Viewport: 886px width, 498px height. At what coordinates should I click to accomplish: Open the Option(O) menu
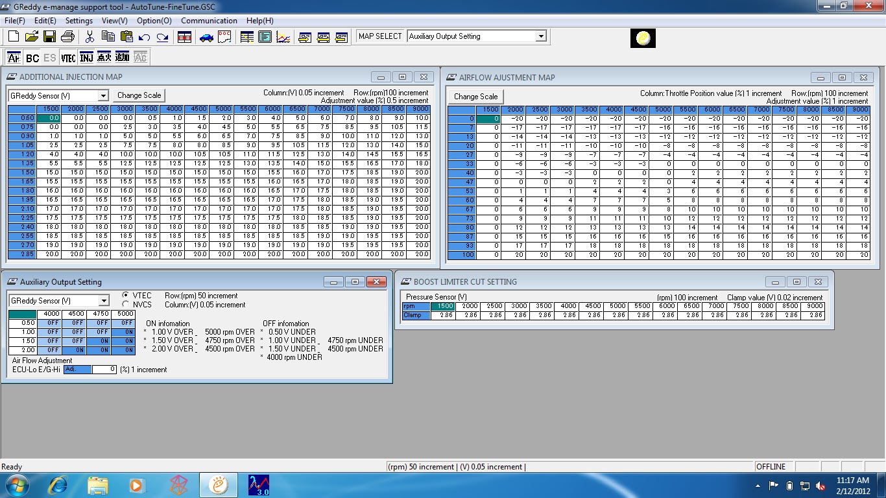pyautogui.click(x=154, y=21)
